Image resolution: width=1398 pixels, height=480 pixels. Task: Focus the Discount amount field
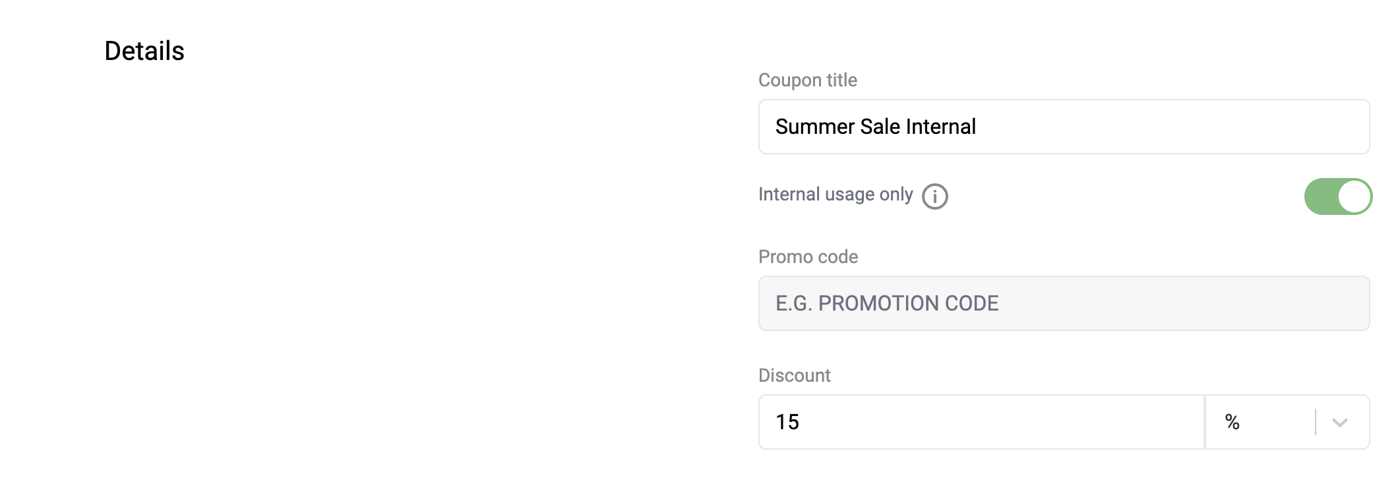981,422
